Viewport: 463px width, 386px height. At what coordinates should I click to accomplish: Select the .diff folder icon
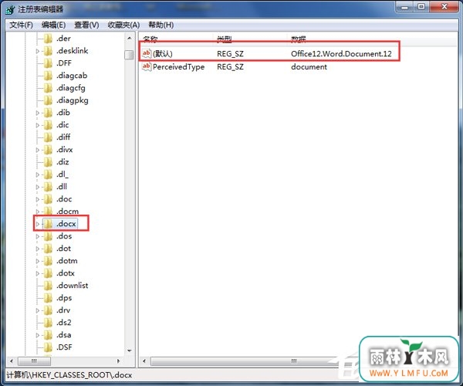[48, 137]
